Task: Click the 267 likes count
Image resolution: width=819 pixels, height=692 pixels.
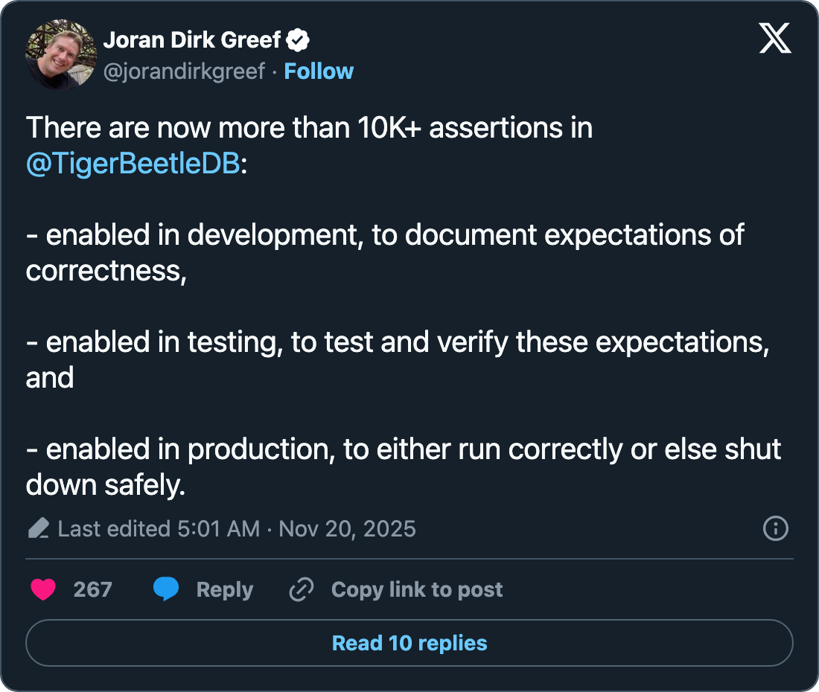Action: pos(93,590)
